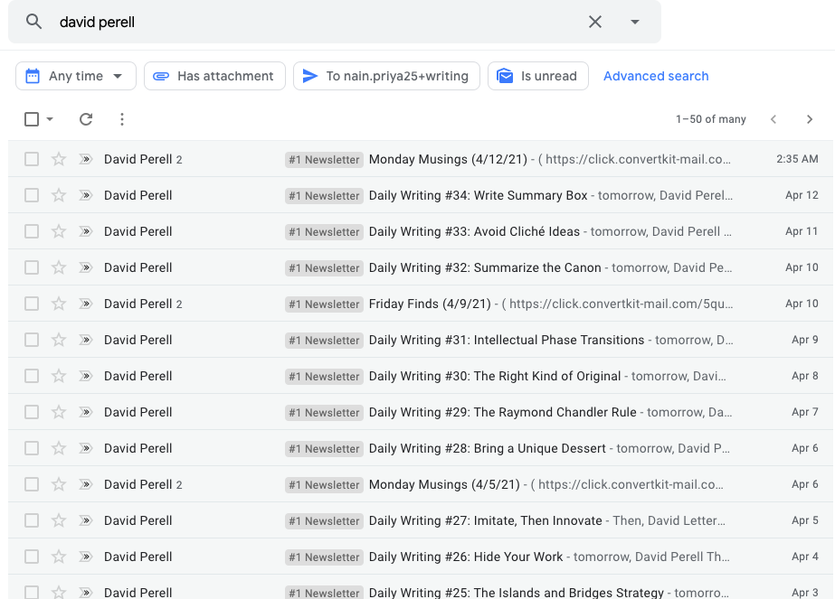
Task: Select the Friday Finds (4/9/21) email checkbox
Action: coord(32,304)
